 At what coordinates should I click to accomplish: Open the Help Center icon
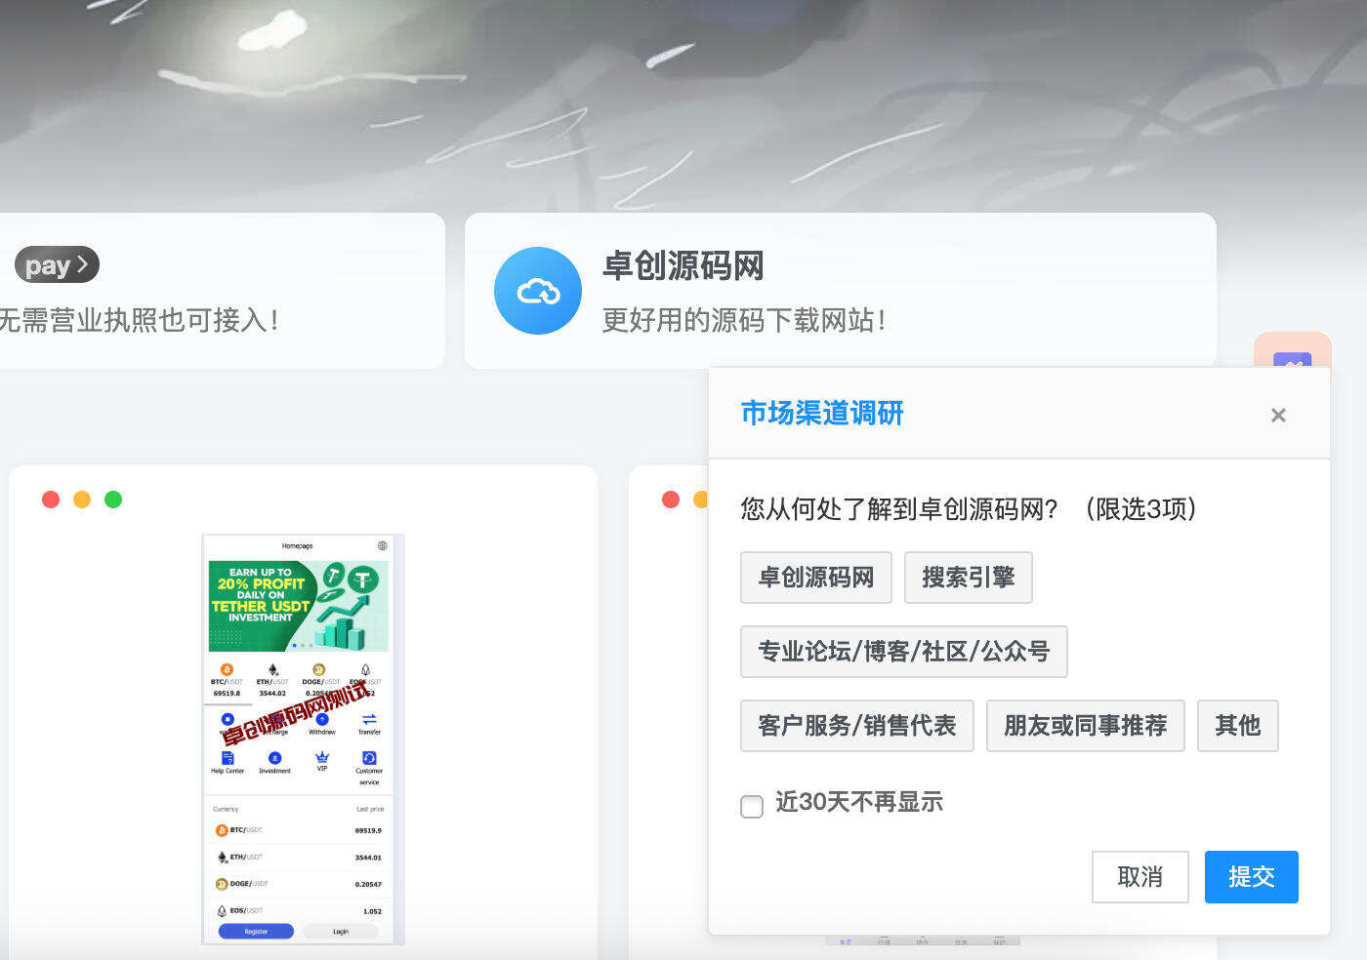[228, 758]
